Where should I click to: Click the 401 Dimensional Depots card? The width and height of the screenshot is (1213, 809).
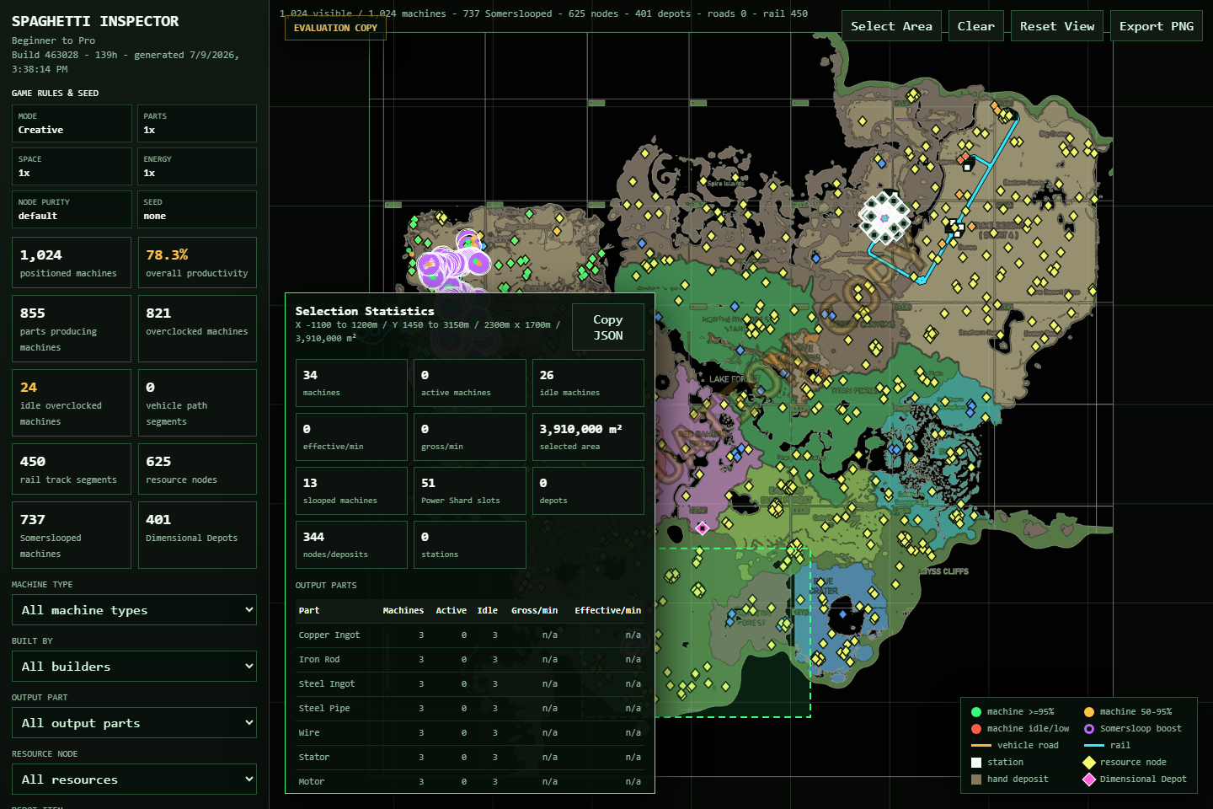[x=197, y=535]
